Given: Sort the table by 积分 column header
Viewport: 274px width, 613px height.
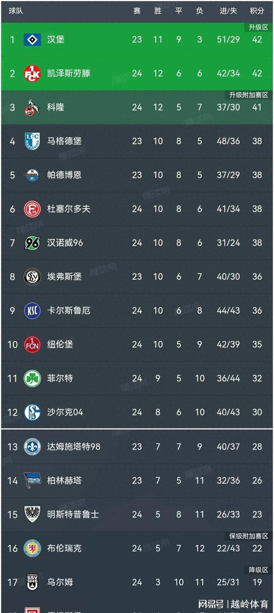Looking at the screenshot, I should tap(257, 11).
